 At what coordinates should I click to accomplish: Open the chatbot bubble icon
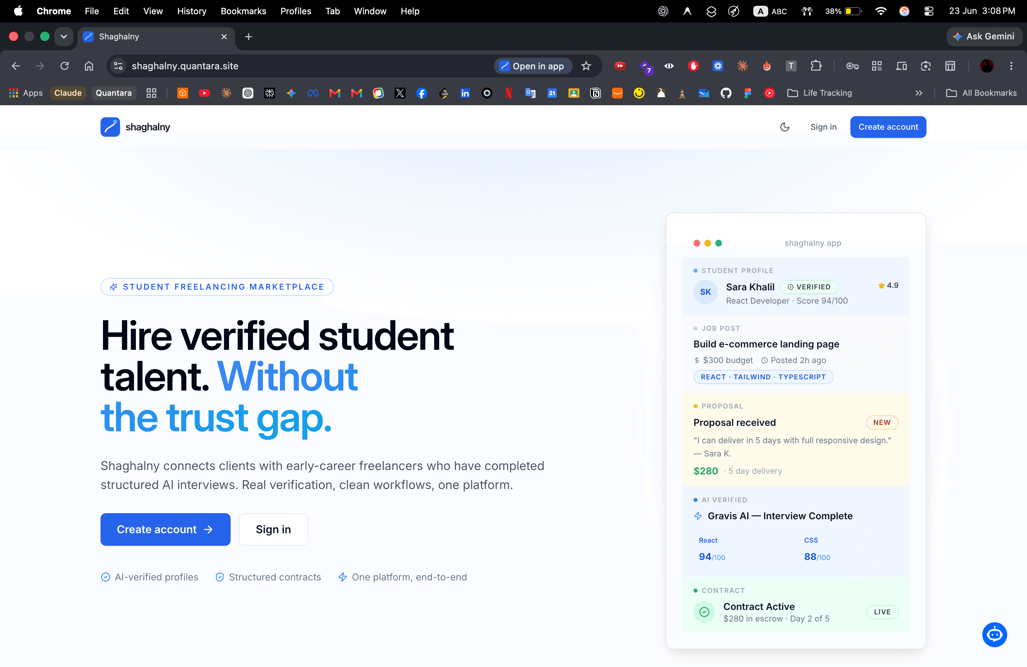coord(994,634)
